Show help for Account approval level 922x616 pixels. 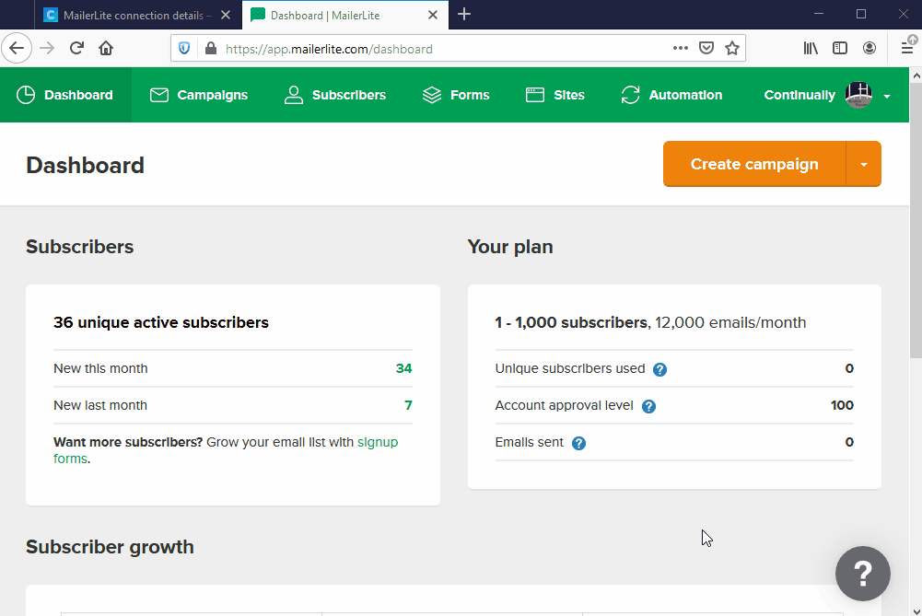click(x=648, y=406)
